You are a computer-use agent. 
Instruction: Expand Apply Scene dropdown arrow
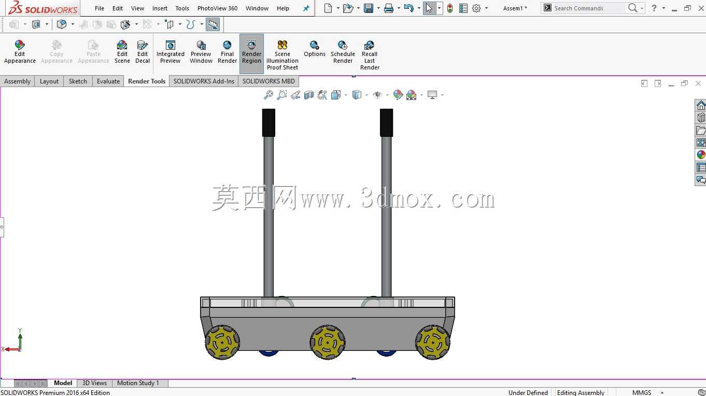(x=421, y=95)
